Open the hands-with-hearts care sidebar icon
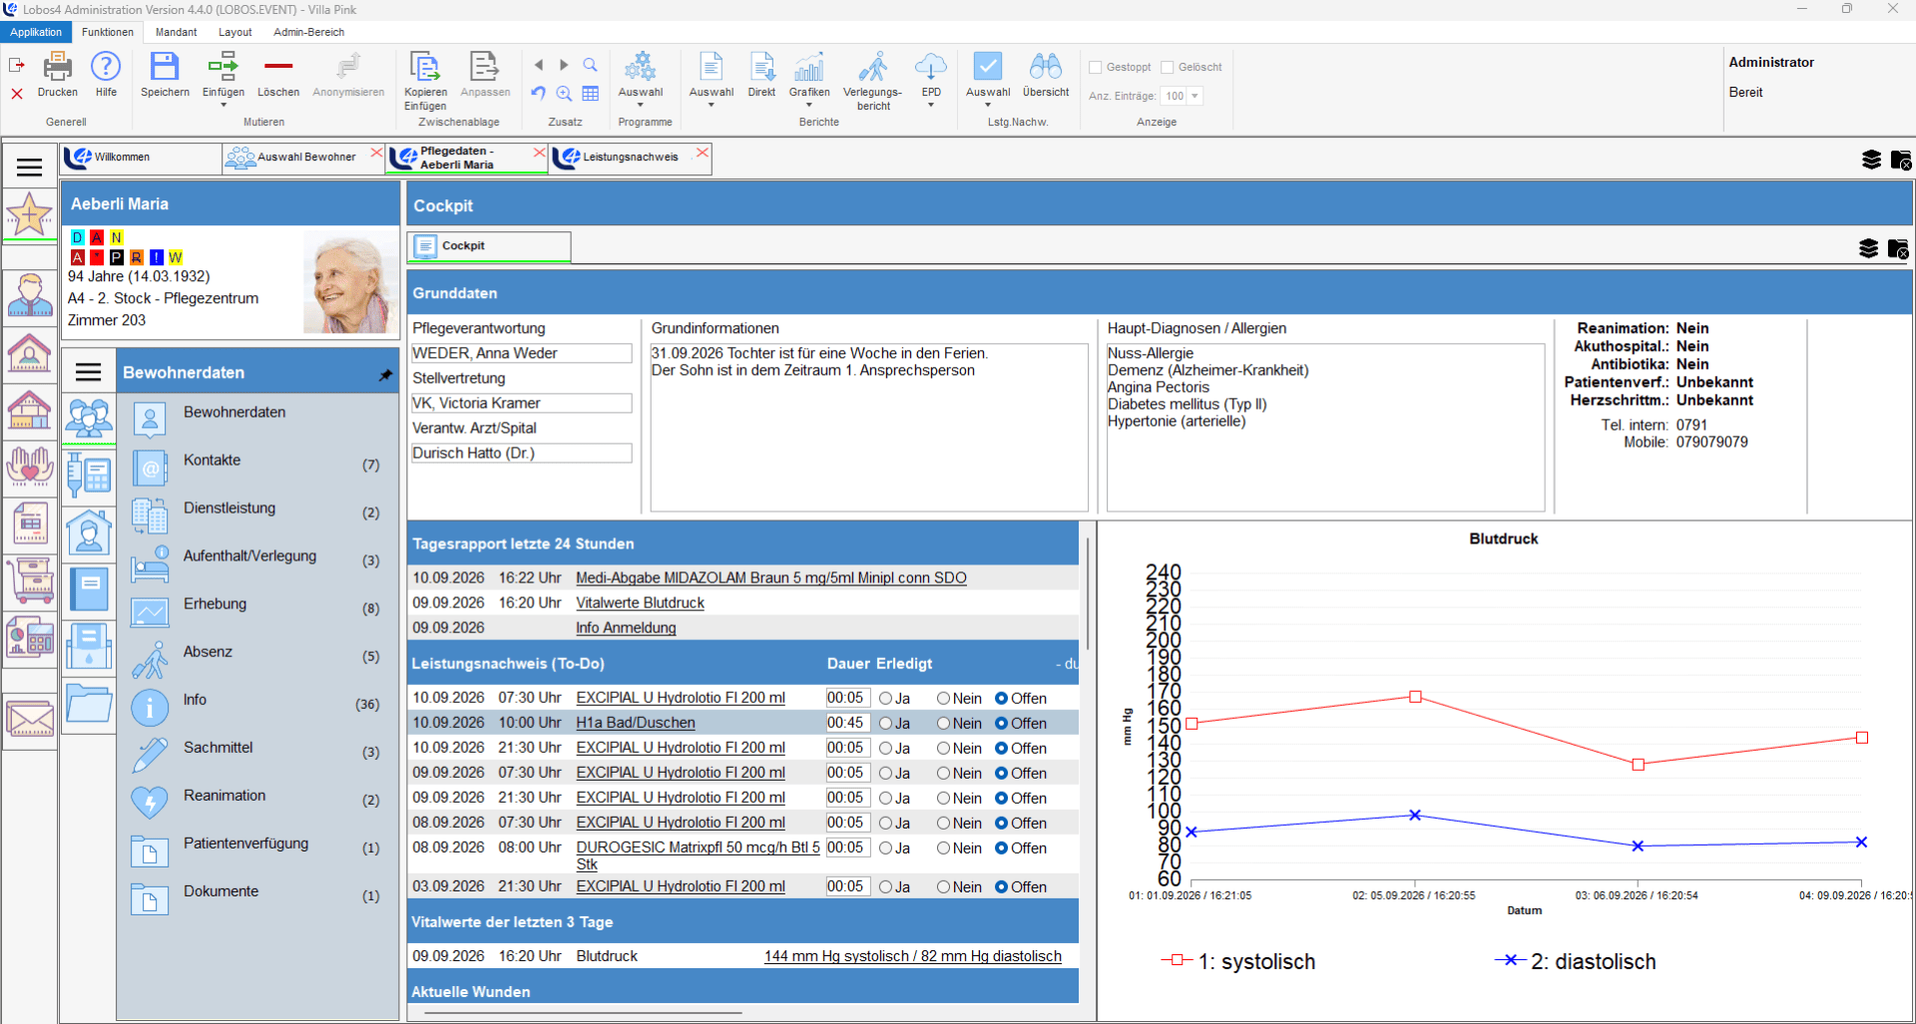 click(30, 467)
